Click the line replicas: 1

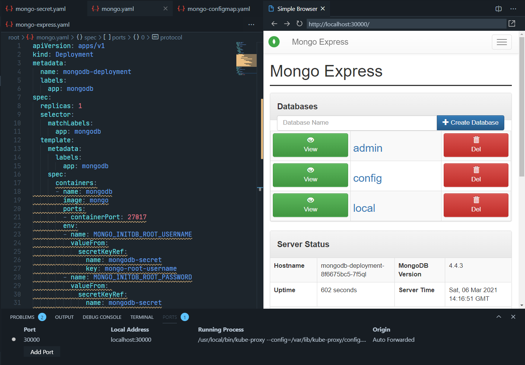tap(61, 106)
